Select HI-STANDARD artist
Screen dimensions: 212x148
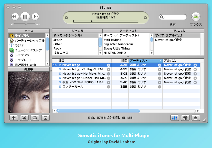pos(126,53)
